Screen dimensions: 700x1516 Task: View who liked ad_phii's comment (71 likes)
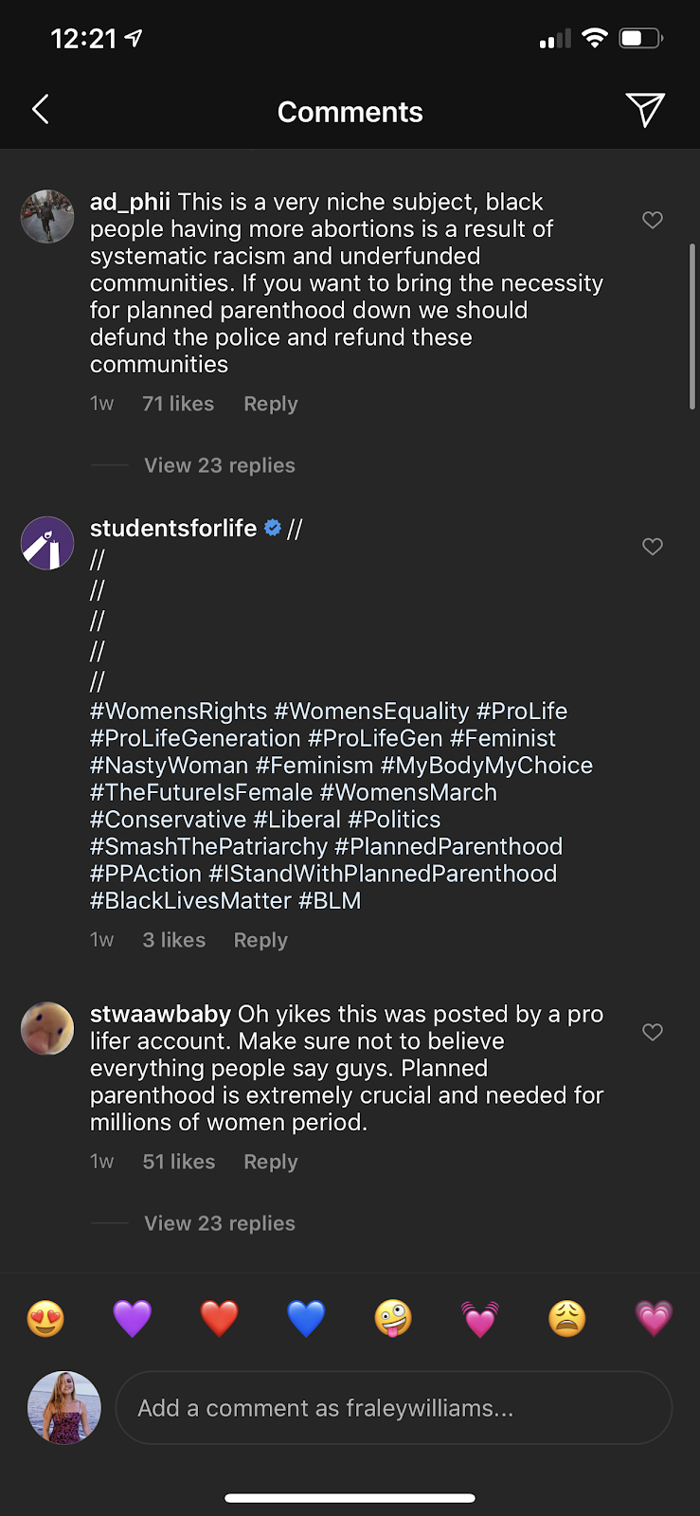178,404
